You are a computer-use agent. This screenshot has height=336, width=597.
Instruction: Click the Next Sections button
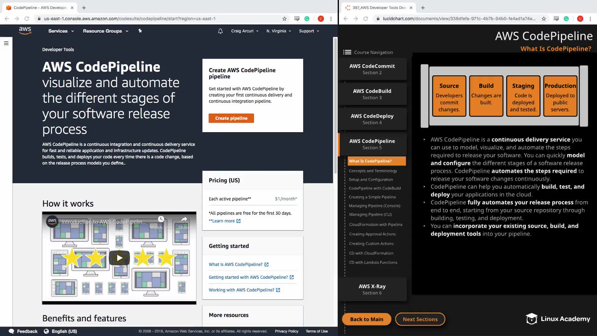coord(420,319)
